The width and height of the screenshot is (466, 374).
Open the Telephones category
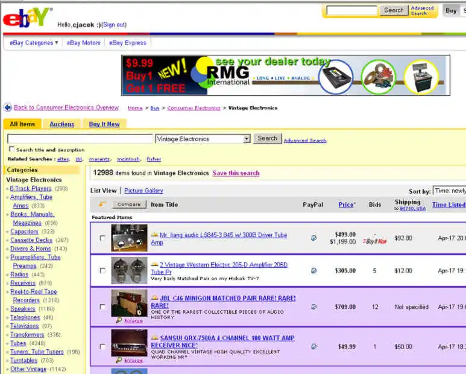(25, 317)
